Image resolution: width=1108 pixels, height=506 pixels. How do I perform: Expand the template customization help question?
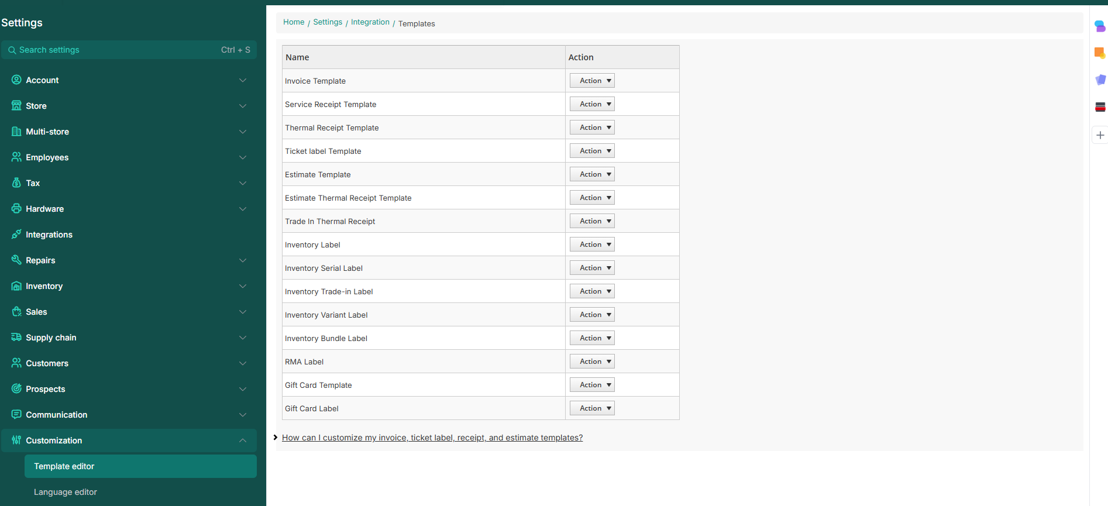click(432, 438)
